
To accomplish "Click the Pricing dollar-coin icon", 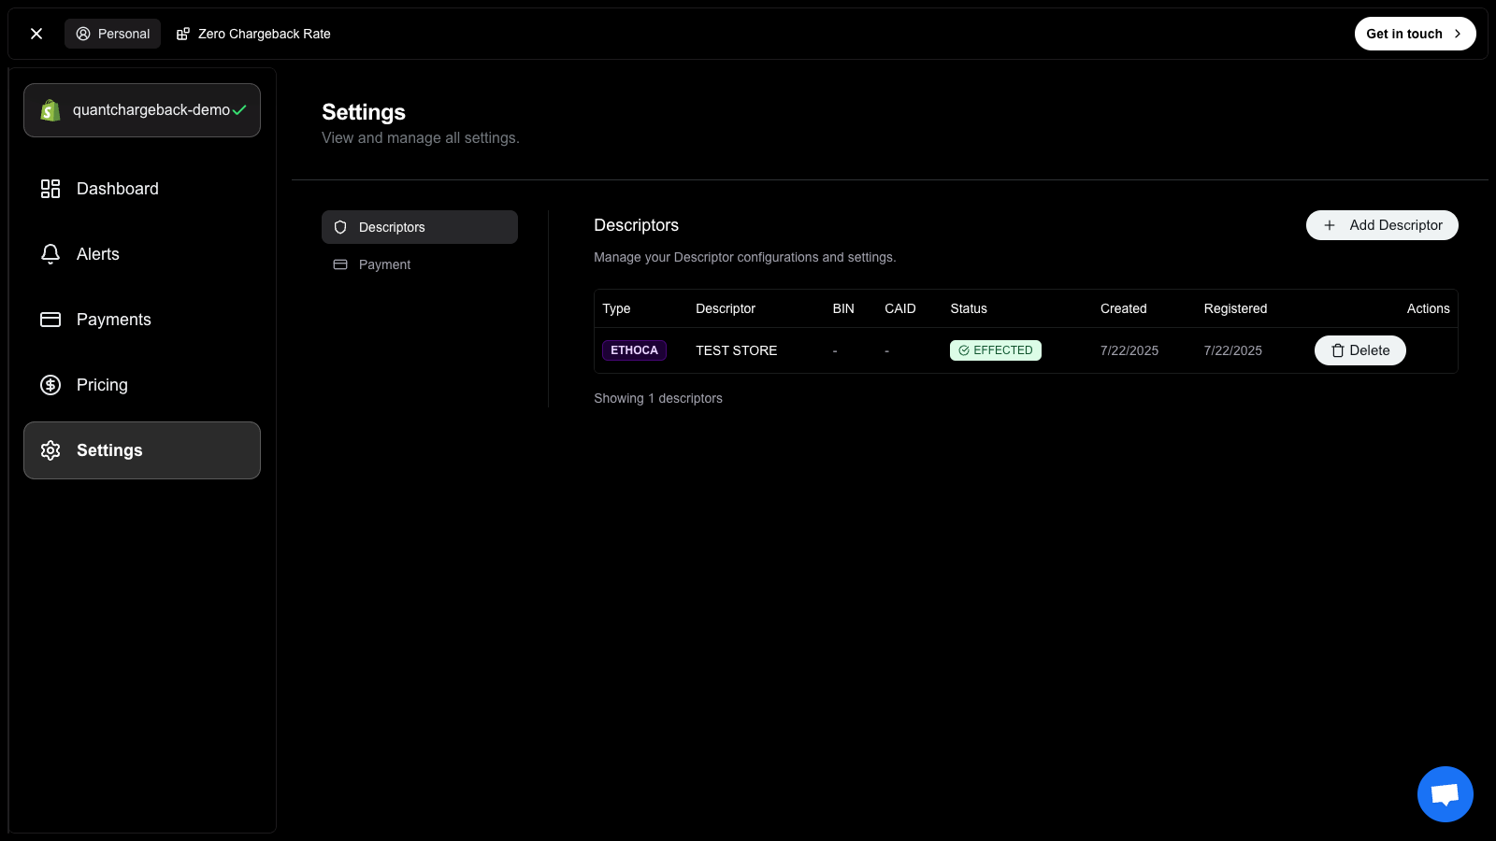I will tap(50, 385).
